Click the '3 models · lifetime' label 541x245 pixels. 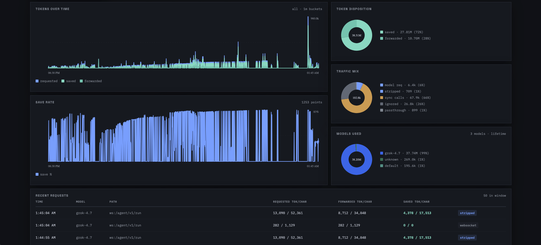[x=488, y=134]
